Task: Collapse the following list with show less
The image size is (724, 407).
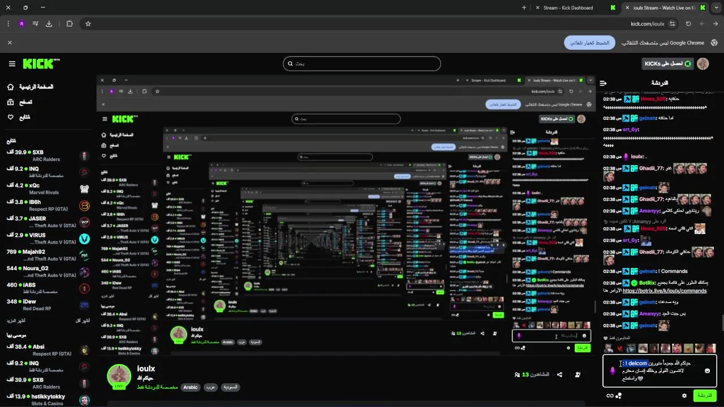Action: coord(83,321)
